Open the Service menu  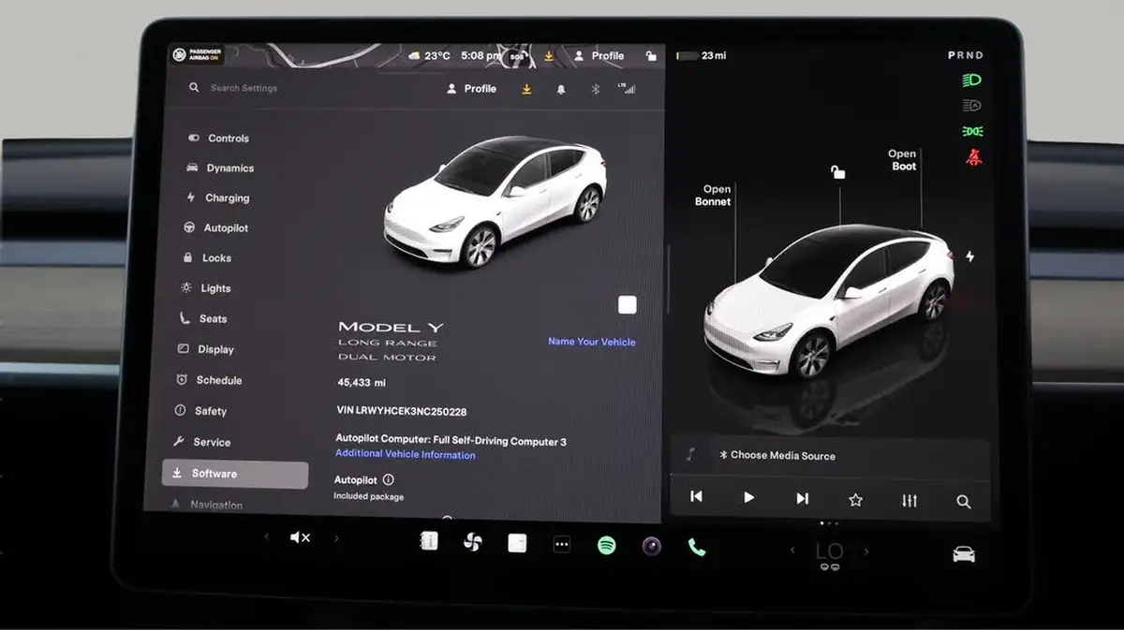[x=201, y=442]
